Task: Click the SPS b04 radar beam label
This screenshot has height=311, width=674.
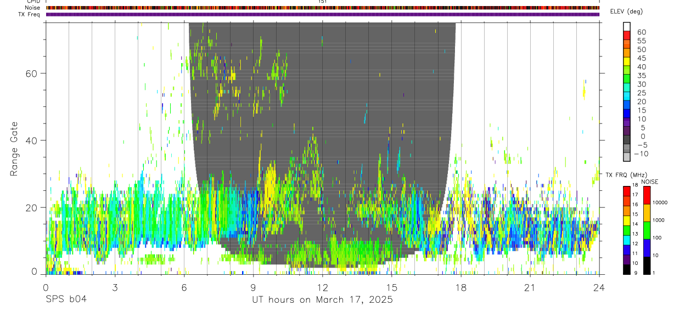Action: point(66,299)
